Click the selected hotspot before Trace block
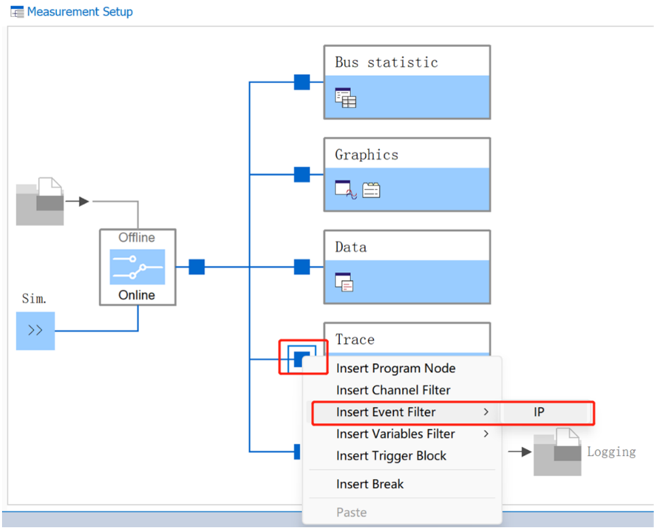Viewport: 660px width, 532px height. [301, 358]
